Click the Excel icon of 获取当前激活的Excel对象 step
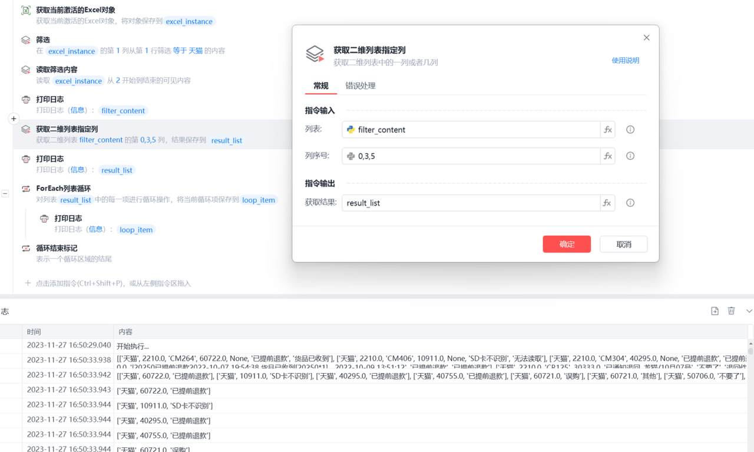 coord(26,10)
